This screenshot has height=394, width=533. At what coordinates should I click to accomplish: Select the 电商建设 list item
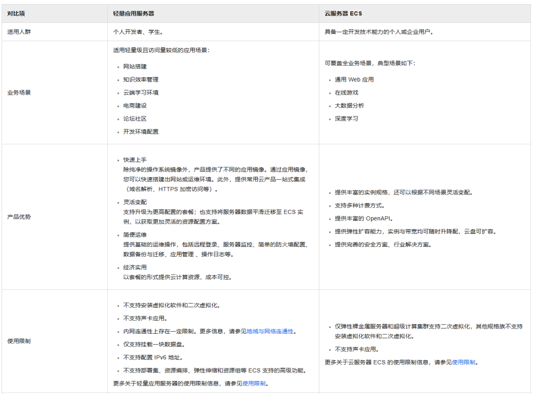[135, 106]
